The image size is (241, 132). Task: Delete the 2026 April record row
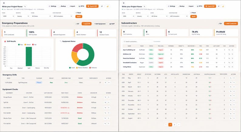coord(234,83)
